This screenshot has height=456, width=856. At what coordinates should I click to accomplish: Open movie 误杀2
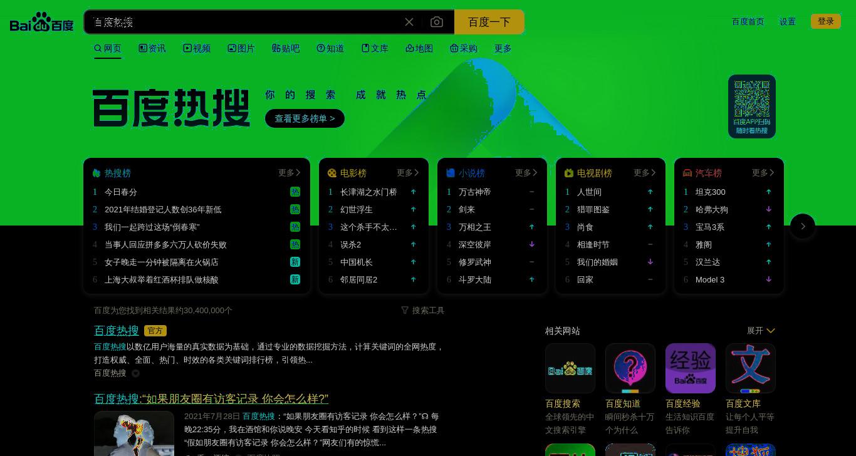point(350,244)
